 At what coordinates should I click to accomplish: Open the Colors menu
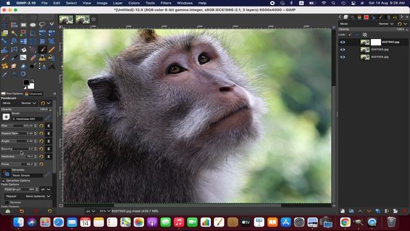(x=134, y=3)
